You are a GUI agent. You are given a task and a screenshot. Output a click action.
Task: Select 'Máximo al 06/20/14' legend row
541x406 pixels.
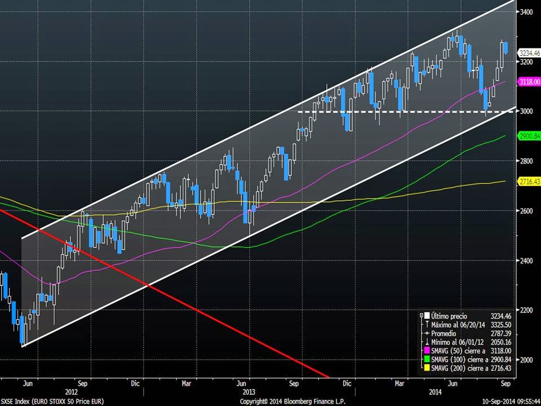pos(458,325)
